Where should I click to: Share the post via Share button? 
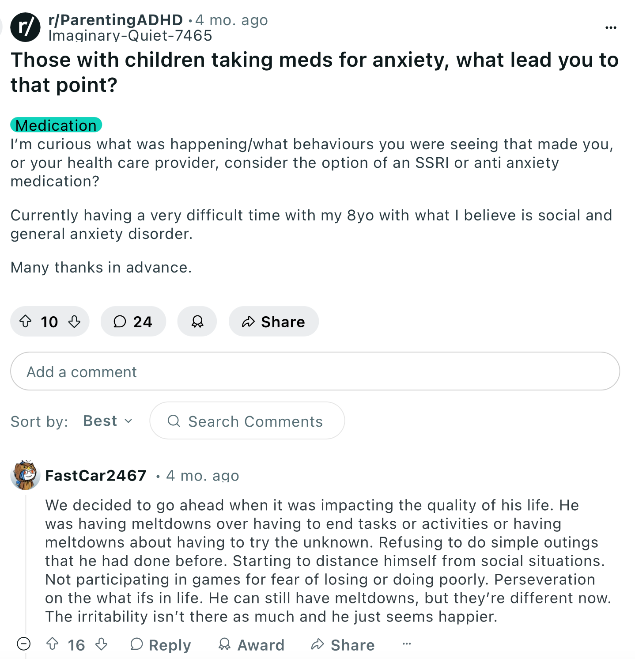273,321
